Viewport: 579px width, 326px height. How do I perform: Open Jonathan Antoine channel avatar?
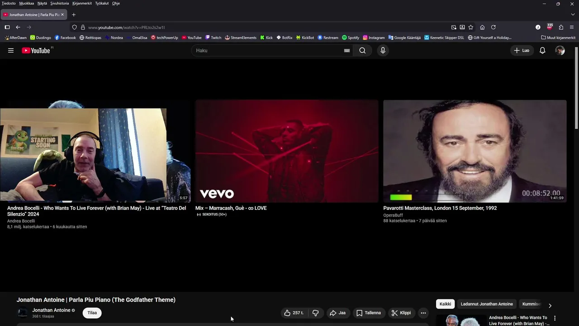point(22,313)
